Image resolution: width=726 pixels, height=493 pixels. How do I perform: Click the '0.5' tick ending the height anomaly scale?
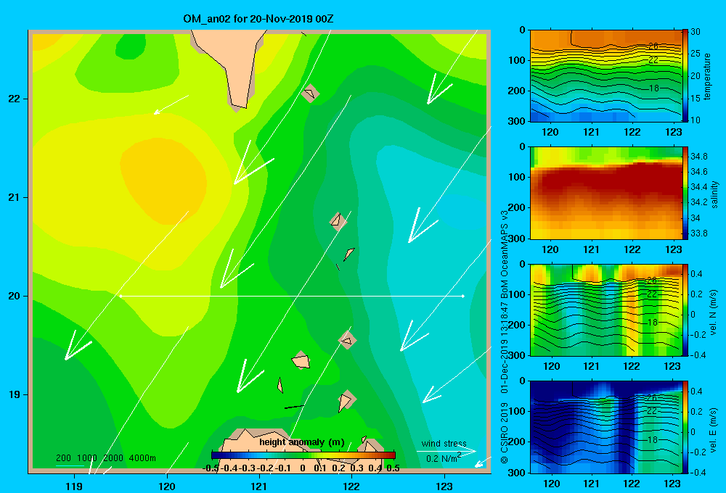(x=393, y=468)
